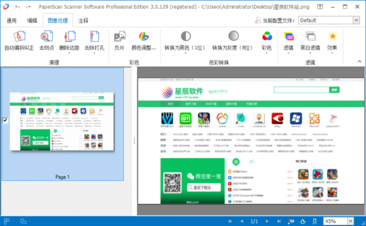Click the 色彩转换 group label
This screenshot has height=226, width=366.
click(x=219, y=62)
